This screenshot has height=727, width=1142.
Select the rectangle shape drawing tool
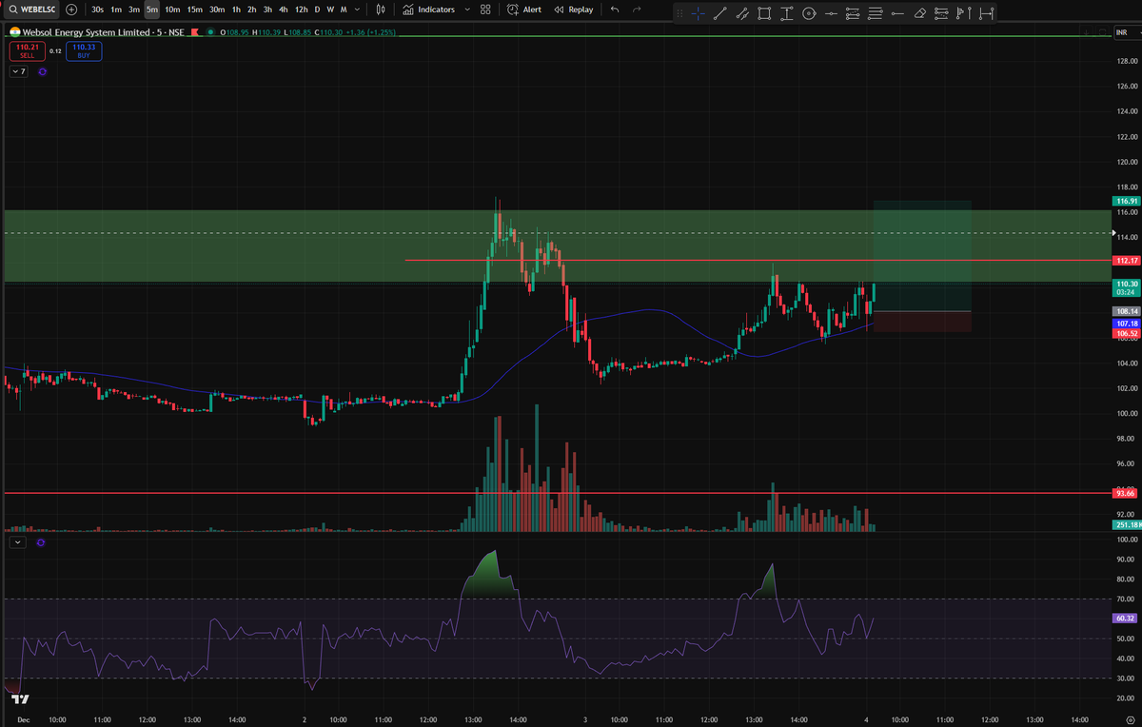point(764,13)
